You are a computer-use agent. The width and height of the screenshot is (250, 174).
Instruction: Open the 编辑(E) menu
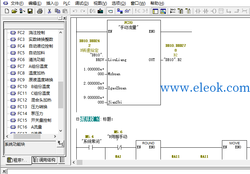pos(35,3)
